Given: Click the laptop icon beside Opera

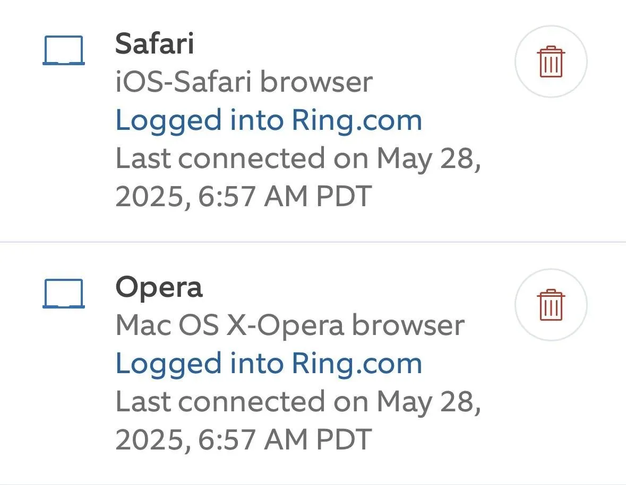Looking at the screenshot, I should click(x=63, y=293).
